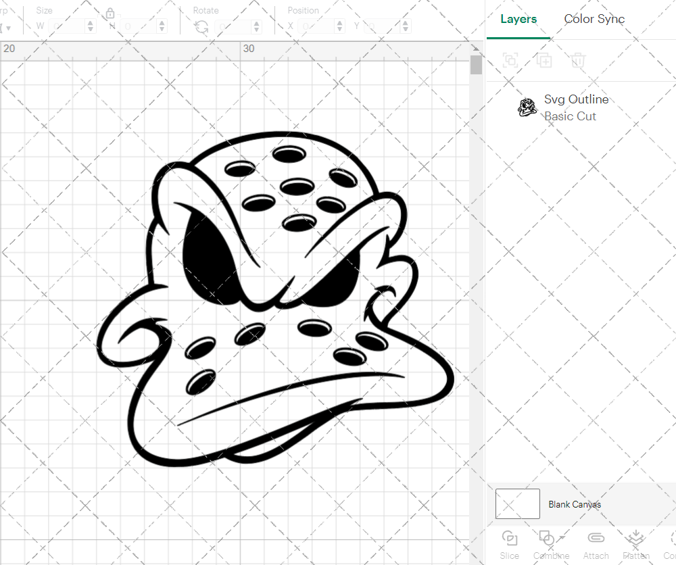The width and height of the screenshot is (676, 565).
Task: Click the Position X stepper arrows
Action: coord(340,26)
